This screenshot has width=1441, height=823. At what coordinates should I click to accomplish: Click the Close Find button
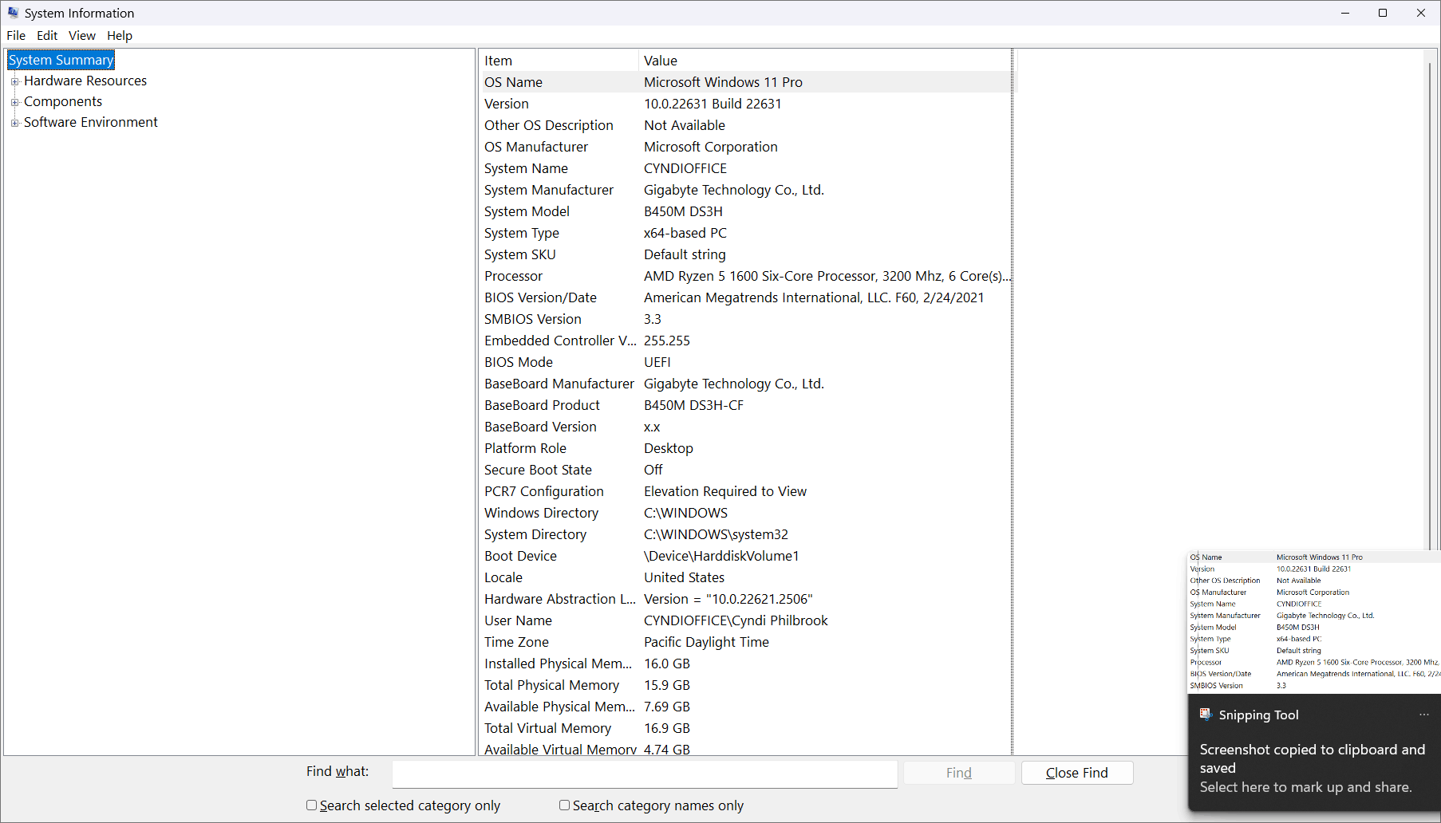pyautogui.click(x=1077, y=773)
